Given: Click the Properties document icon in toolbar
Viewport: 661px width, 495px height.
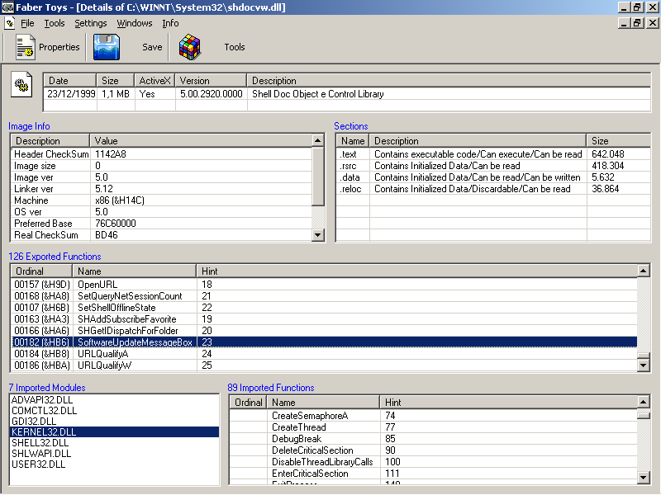Looking at the screenshot, I should 25,48.
